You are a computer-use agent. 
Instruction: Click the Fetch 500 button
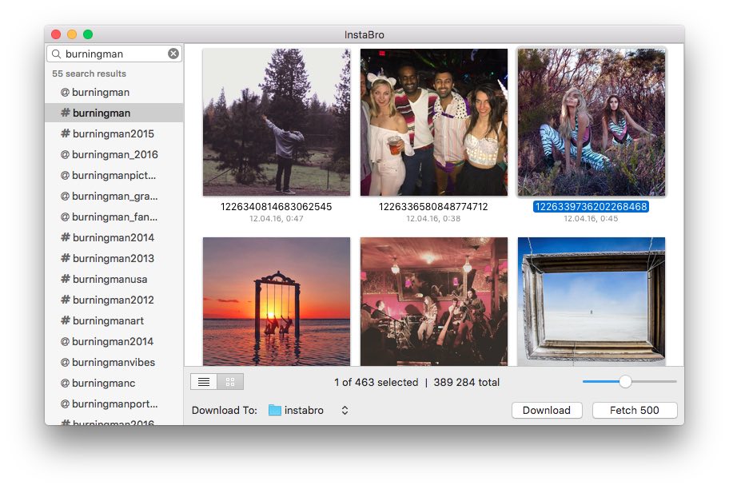click(x=635, y=410)
